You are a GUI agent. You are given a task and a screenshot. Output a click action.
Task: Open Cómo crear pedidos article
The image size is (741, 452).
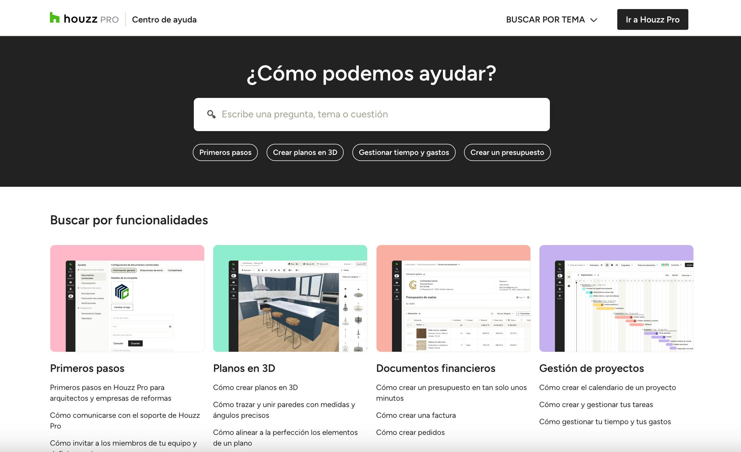(x=410, y=432)
